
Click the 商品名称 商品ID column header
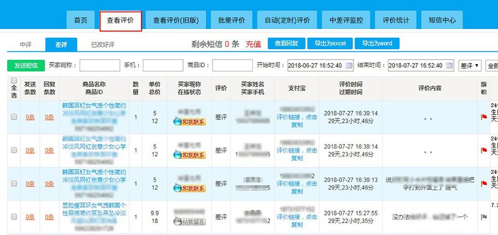pos(94,88)
